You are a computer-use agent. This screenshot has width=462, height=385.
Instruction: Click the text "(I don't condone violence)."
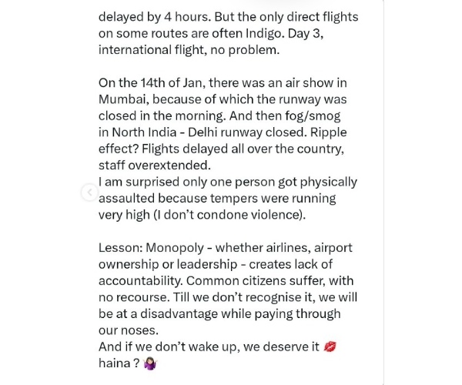(229, 215)
